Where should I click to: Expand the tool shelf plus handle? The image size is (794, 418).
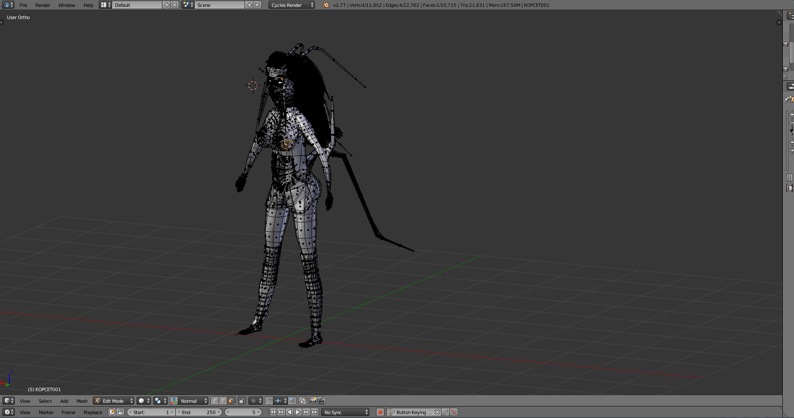coord(2,22)
